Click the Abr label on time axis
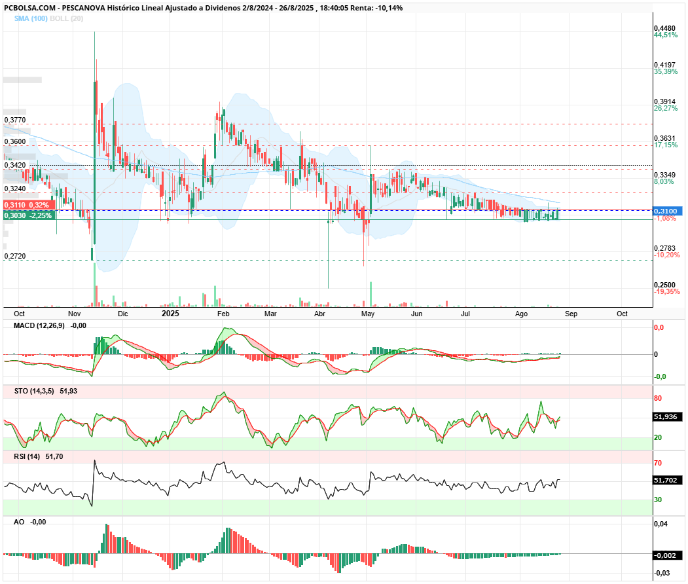Viewport: 688px width, 584px height. [320, 314]
